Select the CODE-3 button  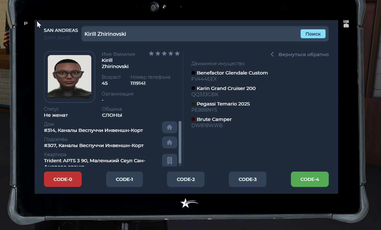point(247,179)
